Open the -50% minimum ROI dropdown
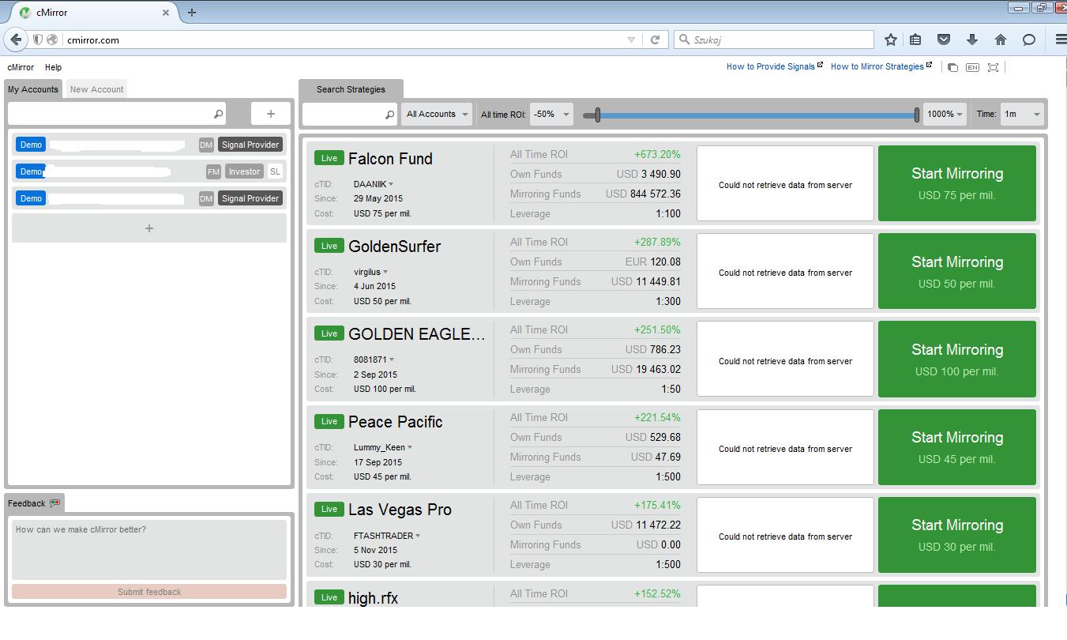Screen dimensions: 1067x640 [550, 115]
